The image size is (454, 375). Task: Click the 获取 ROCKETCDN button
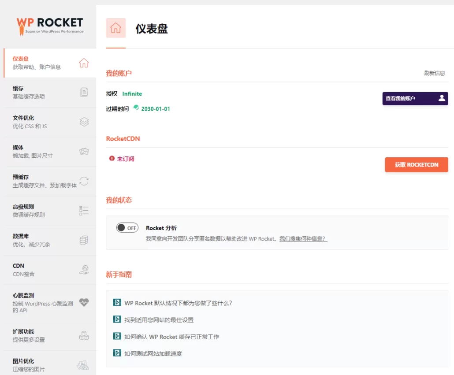(x=417, y=165)
